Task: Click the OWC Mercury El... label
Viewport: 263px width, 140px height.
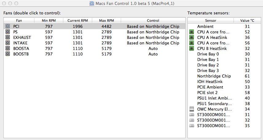Action: click(x=214, y=109)
